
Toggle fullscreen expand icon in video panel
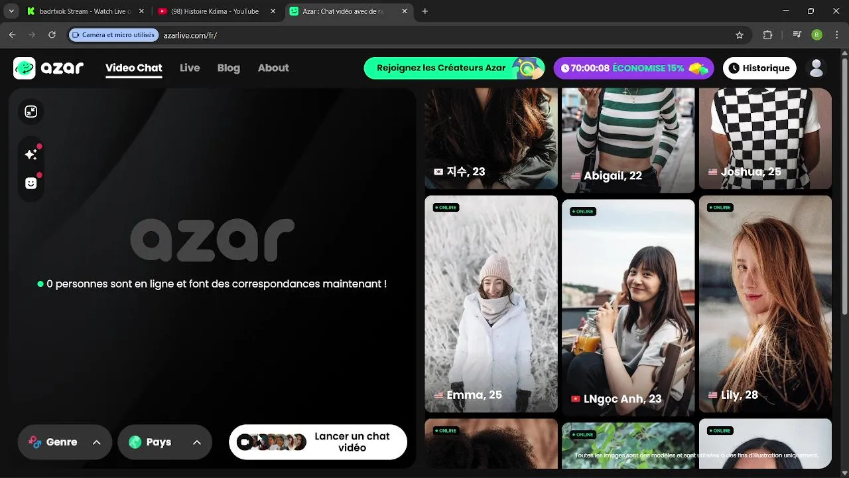31,112
